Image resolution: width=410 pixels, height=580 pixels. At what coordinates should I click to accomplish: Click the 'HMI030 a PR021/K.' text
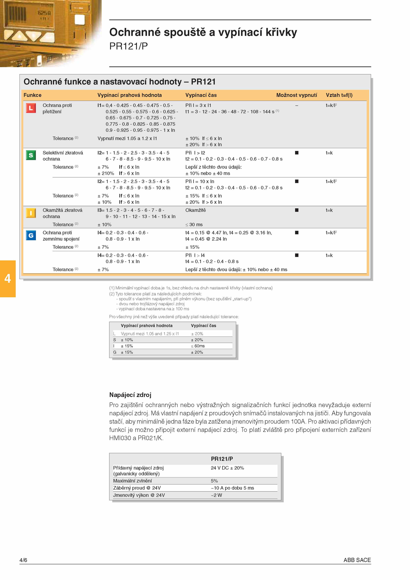136,438
